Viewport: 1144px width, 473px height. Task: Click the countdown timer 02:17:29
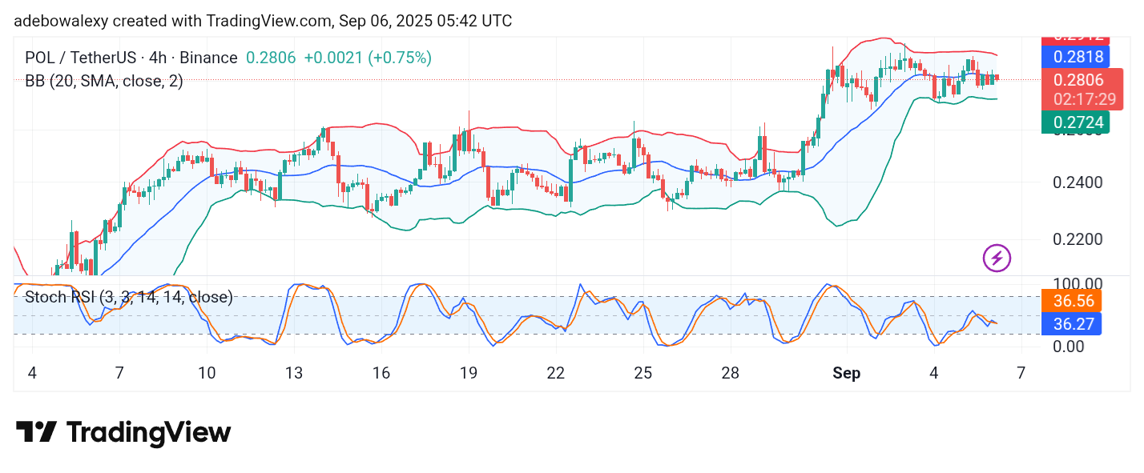coord(1085,99)
